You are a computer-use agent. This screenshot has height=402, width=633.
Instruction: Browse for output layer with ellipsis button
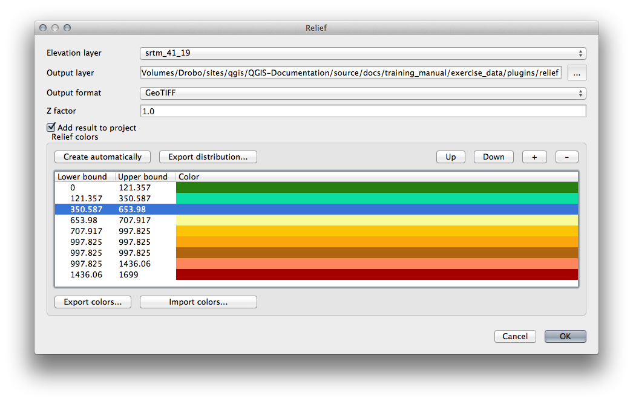577,73
